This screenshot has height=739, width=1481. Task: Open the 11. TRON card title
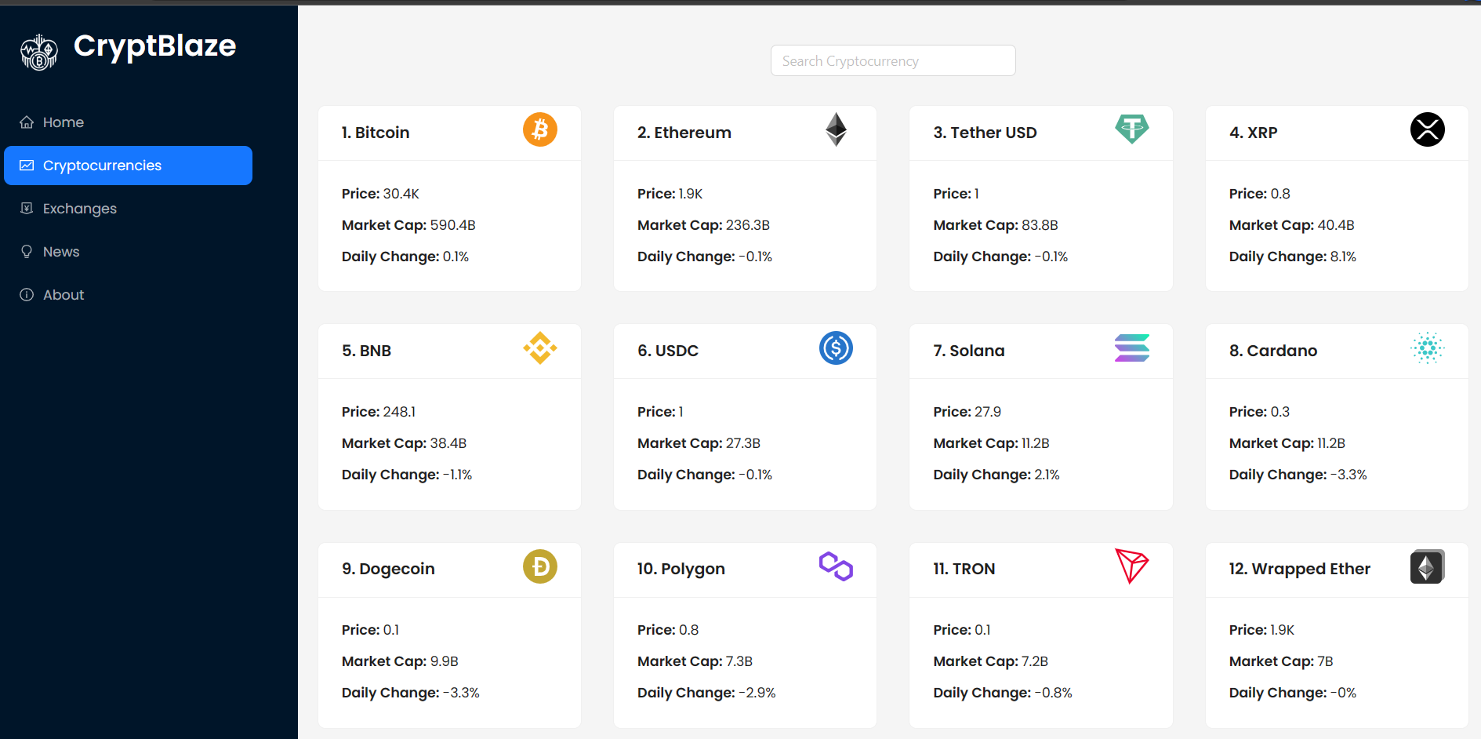[x=964, y=570]
